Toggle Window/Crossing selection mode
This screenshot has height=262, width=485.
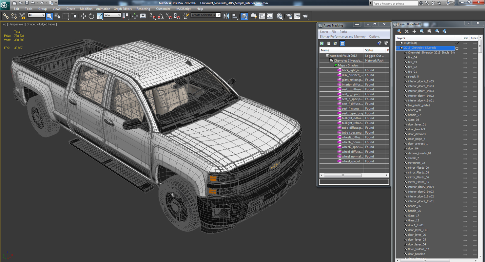click(74, 16)
